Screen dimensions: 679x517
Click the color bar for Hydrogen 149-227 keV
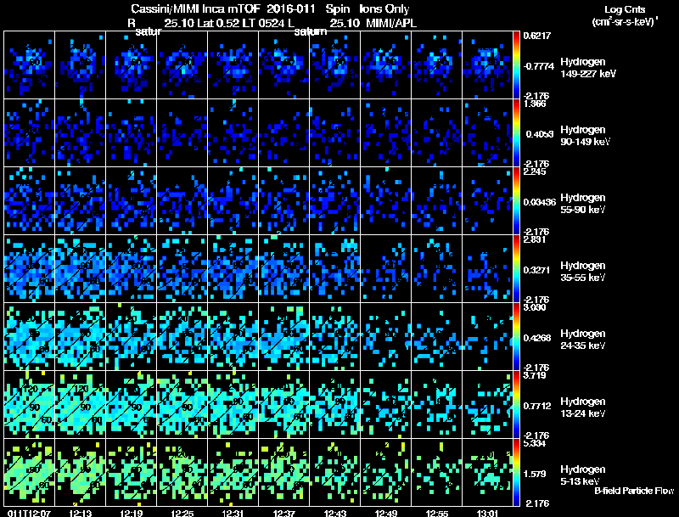pyautogui.click(x=517, y=65)
